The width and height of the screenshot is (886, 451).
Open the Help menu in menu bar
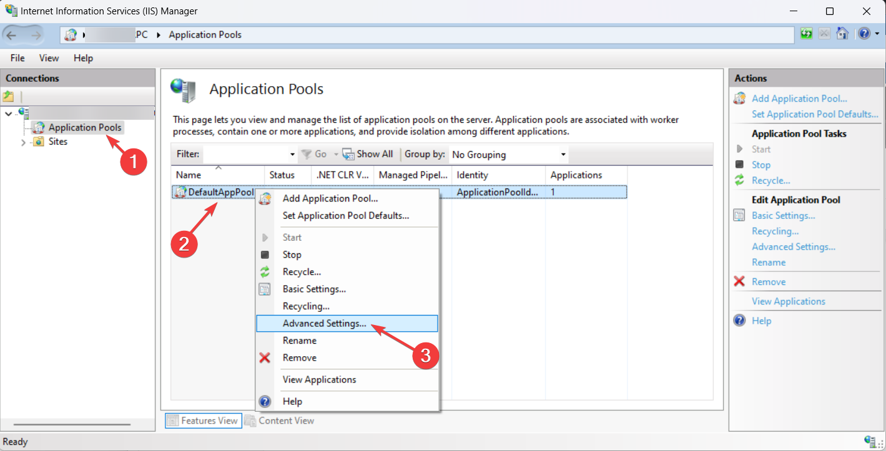coord(83,58)
